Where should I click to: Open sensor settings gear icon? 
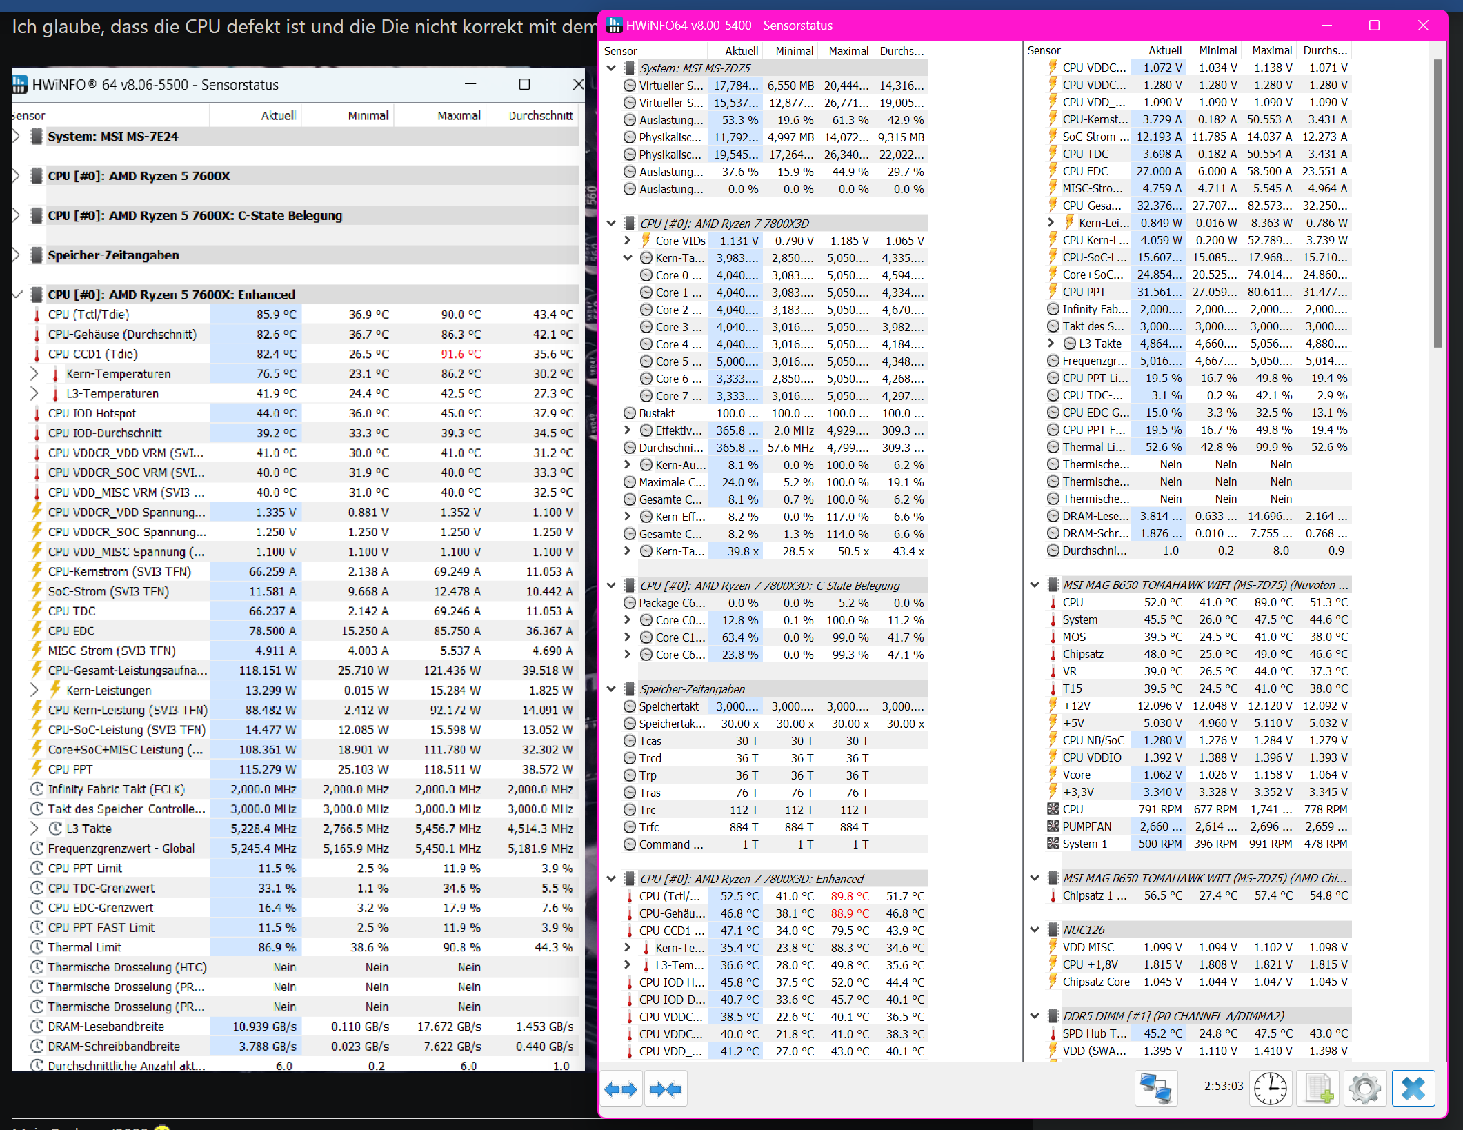click(x=1364, y=1089)
